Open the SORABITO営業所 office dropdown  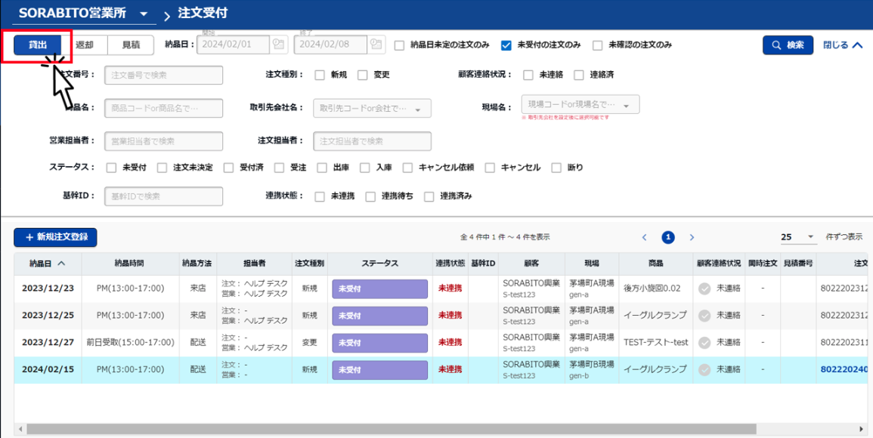(x=143, y=14)
